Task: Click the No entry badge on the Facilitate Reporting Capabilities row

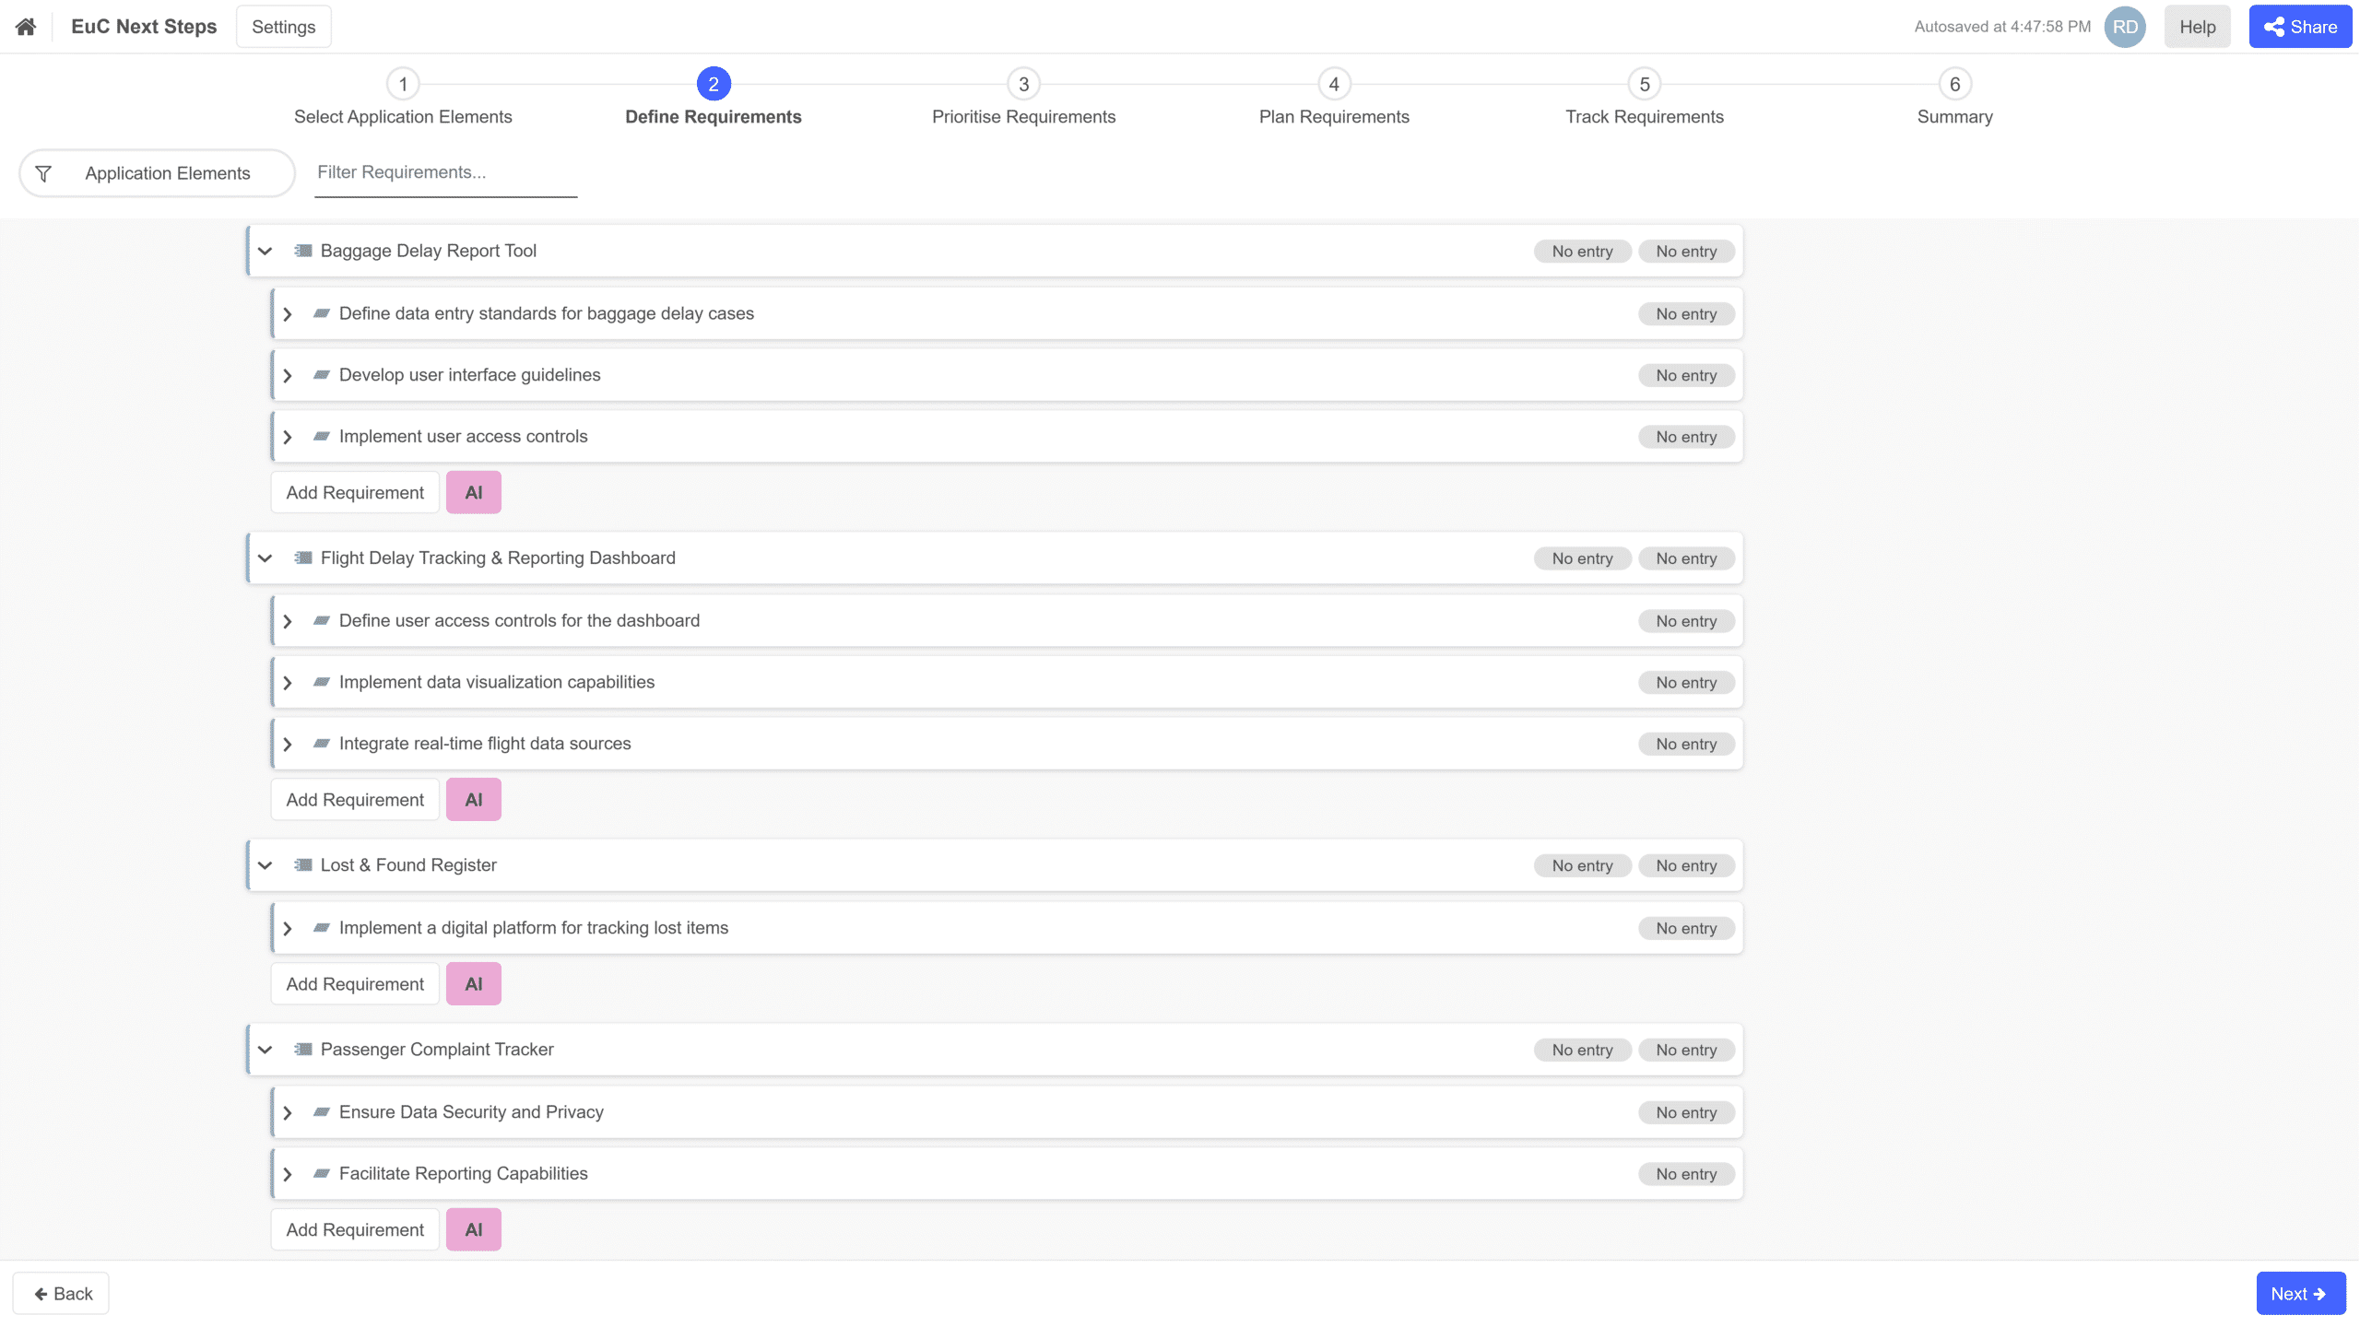Action: [1686, 1174]
